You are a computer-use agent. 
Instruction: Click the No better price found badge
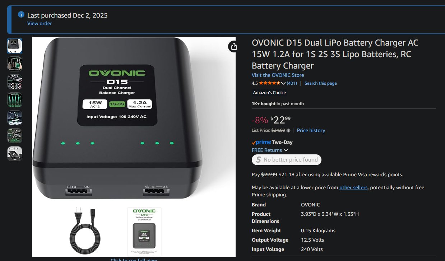tap(287, 160)
